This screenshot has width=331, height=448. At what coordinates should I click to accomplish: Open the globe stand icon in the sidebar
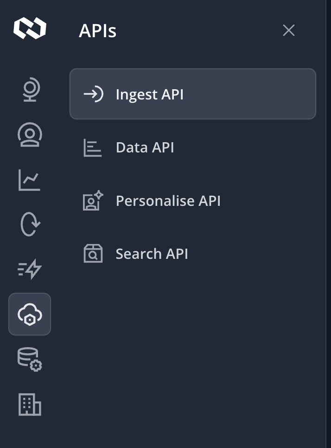(x=31, y=90)
